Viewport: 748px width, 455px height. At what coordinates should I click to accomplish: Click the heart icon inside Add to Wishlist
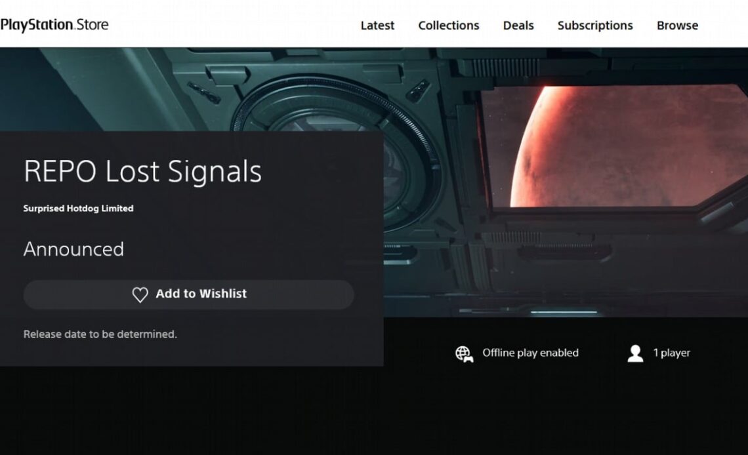click(x=140, y=294)
